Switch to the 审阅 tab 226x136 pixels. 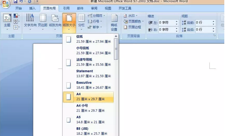point(94,8)
